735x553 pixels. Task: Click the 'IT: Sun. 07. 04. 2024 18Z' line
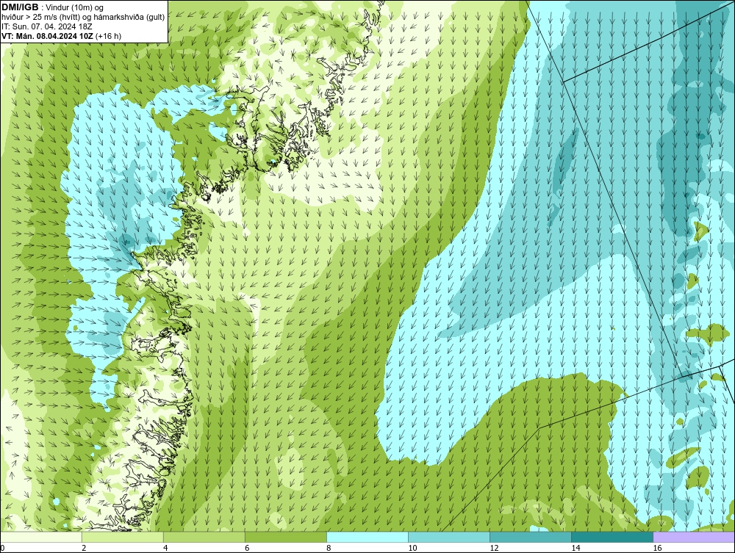point(47,26)
